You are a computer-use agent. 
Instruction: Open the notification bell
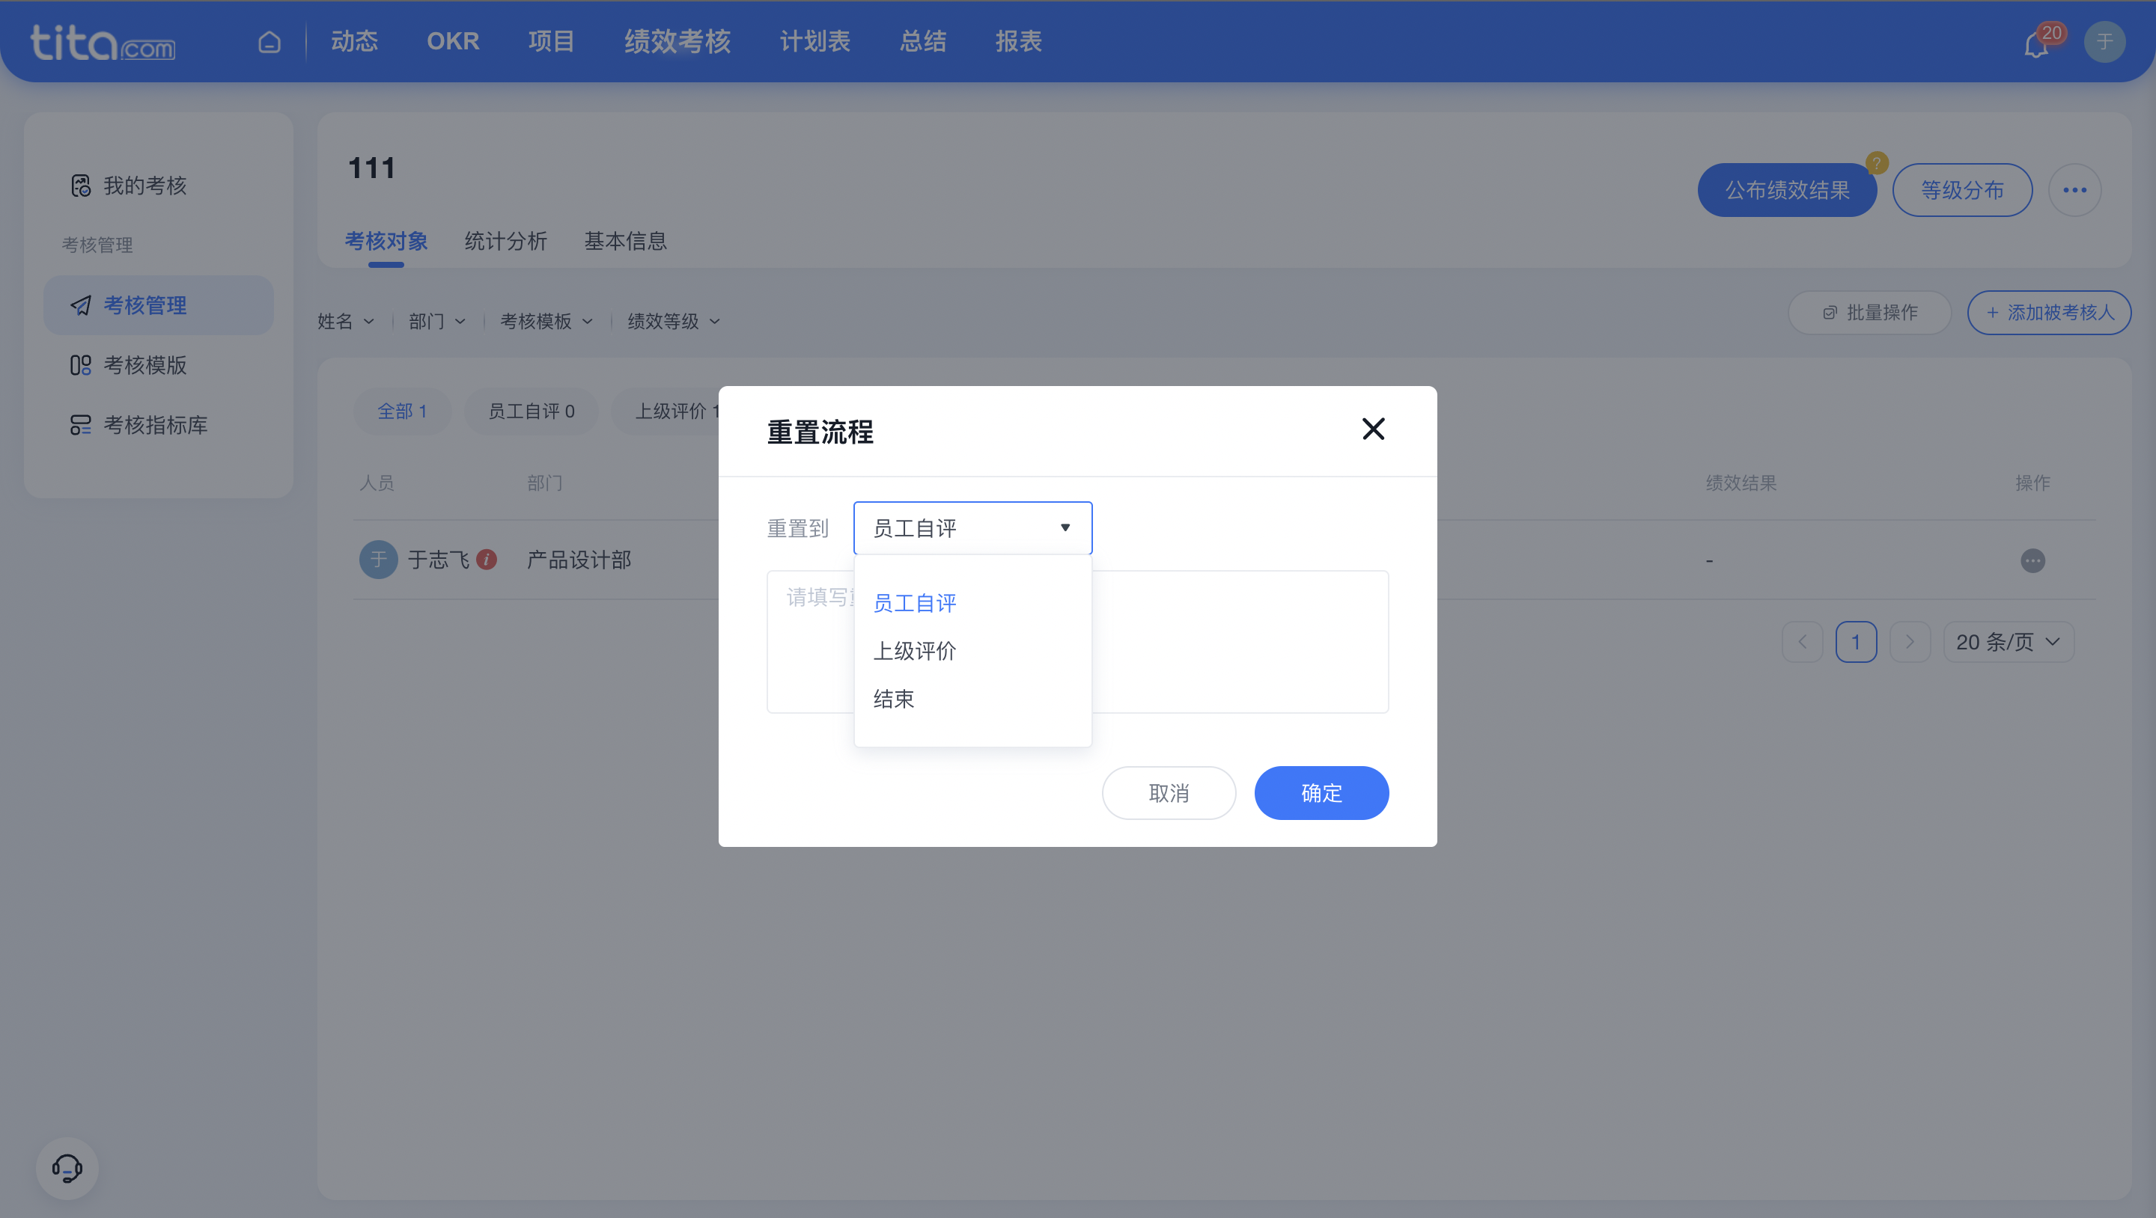2036,44
